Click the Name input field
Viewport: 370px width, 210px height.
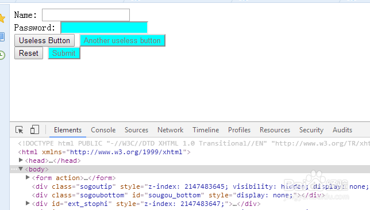click(x=86, y=15)
